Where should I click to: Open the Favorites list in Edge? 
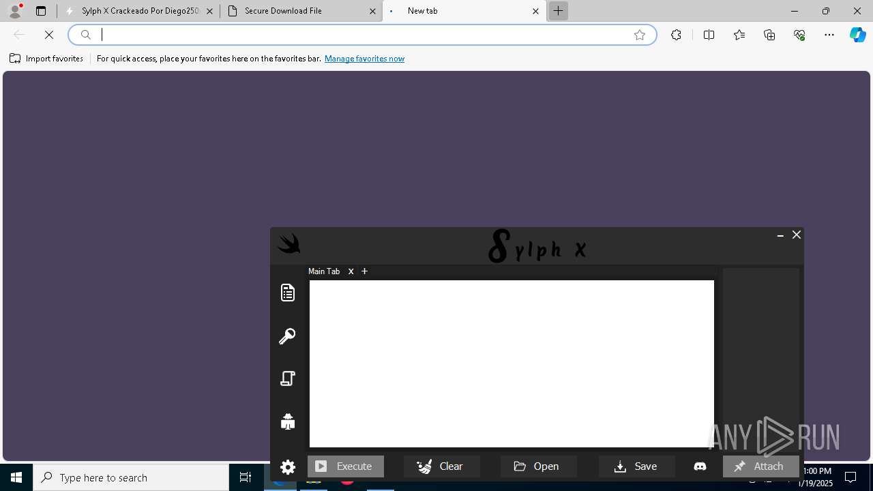[739, 35]
